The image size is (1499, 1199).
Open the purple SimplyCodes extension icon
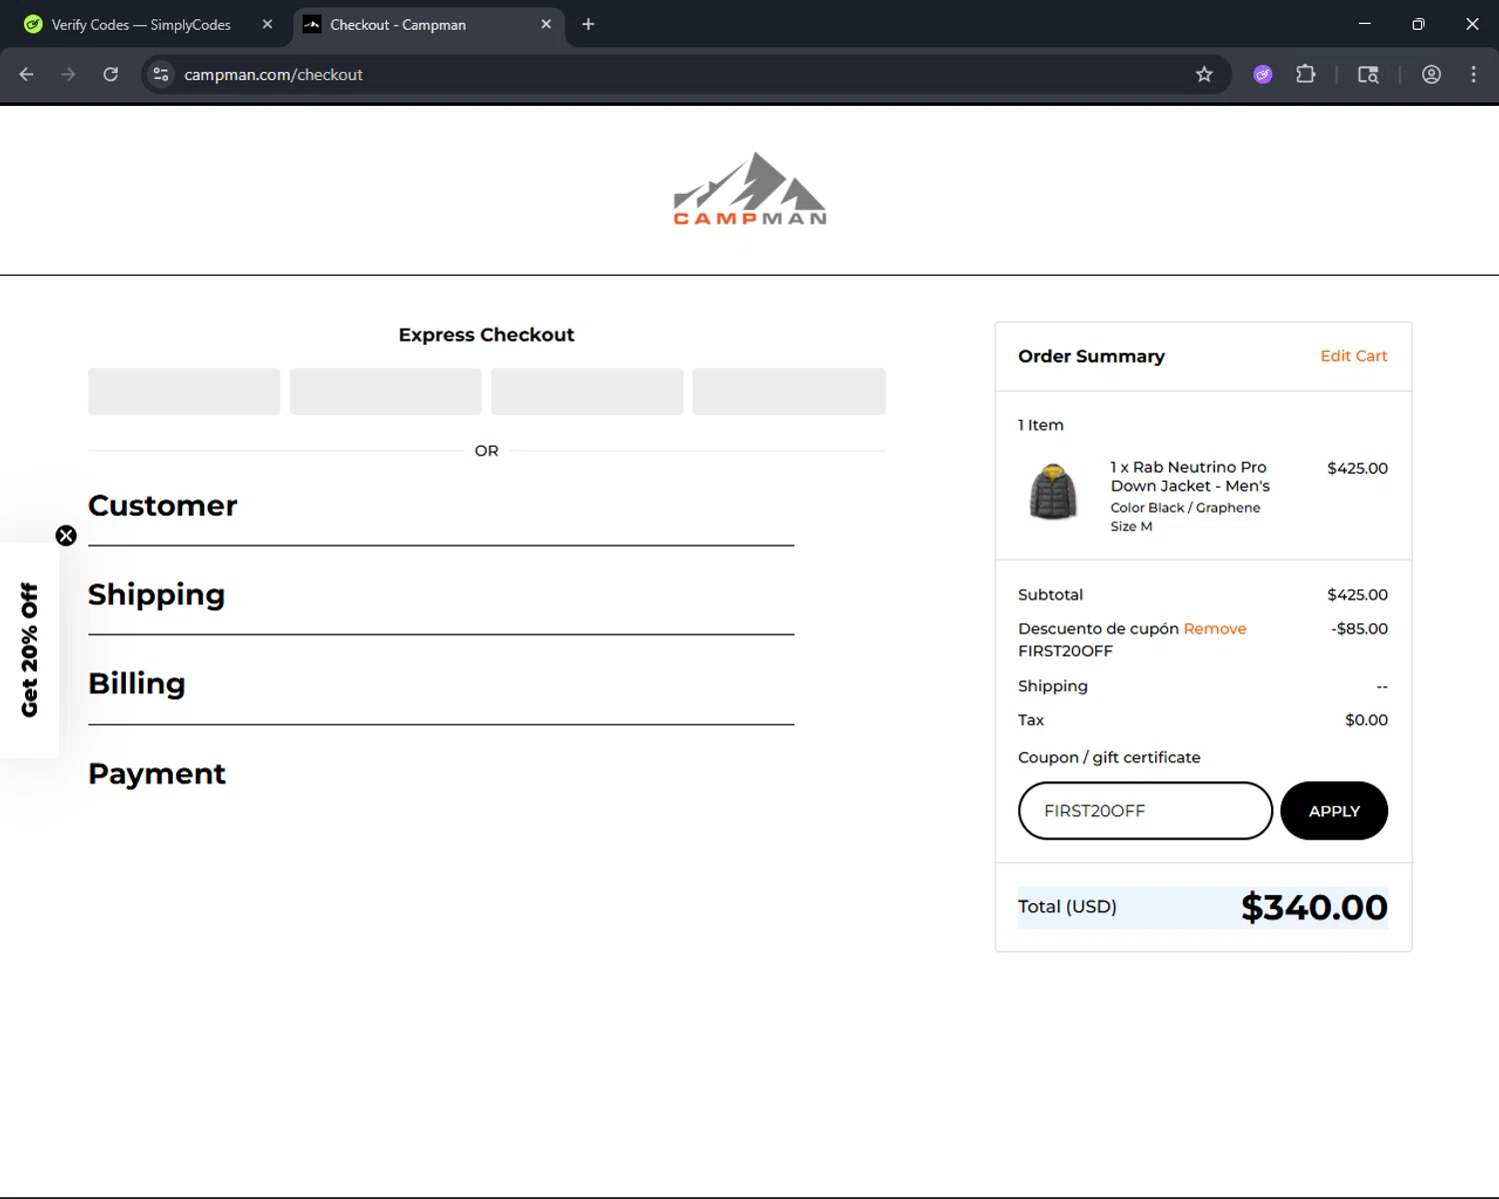click(1263, 74)
